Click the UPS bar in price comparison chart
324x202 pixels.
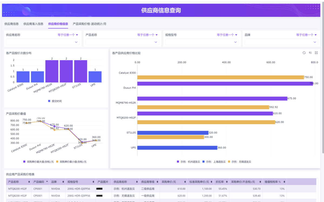click(177, 148)
